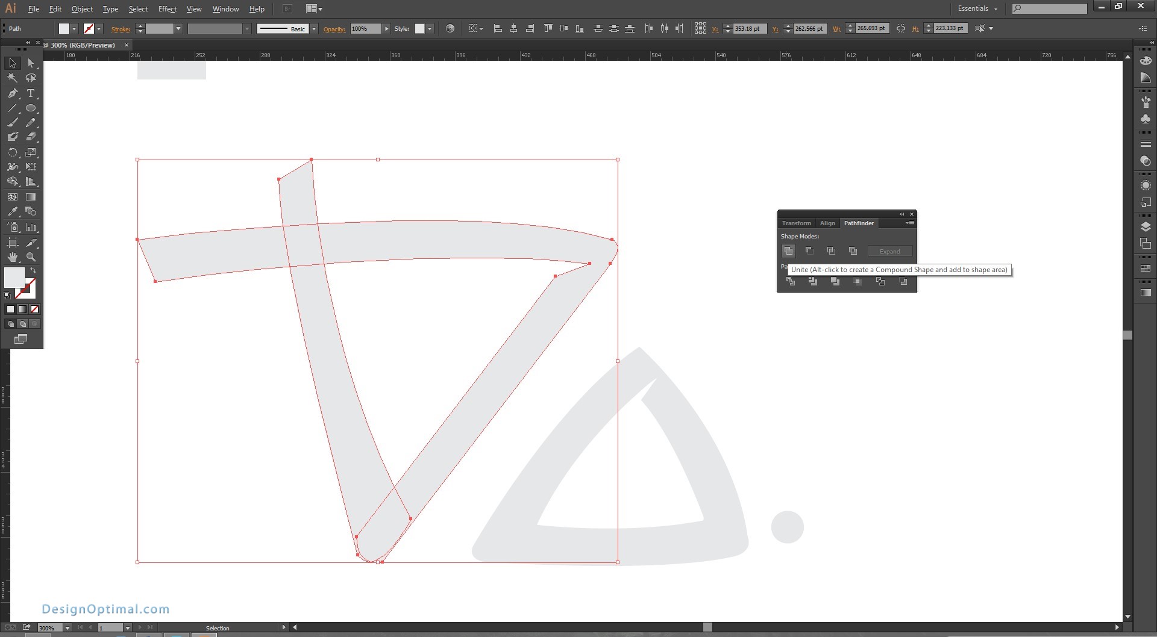Select the Line Segment tool

pyautogui.click(x=13, y=108)
